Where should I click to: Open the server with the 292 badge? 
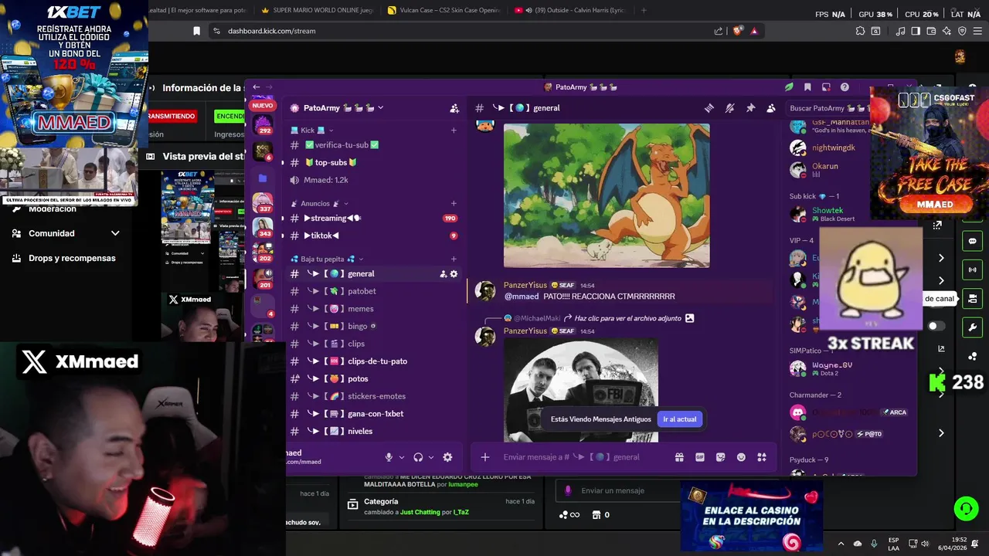[263, 124]
